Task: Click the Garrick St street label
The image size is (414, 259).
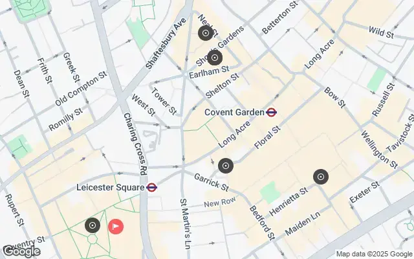Action: pos(212,182)
